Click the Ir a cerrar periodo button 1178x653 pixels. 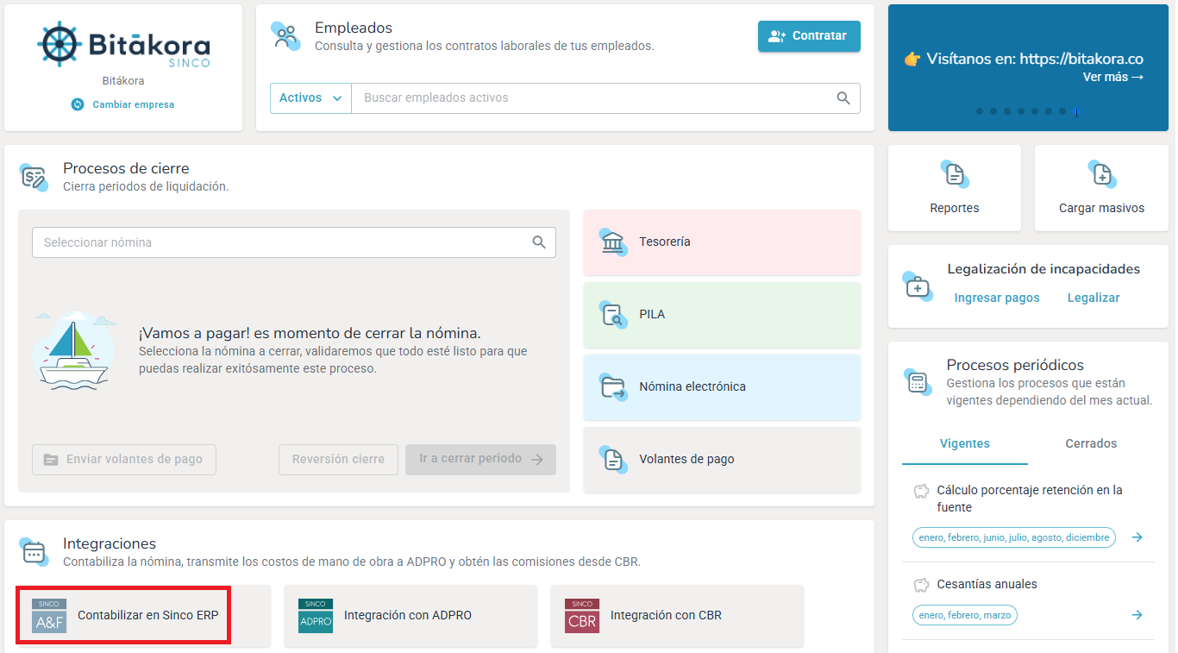click(481, 460)
